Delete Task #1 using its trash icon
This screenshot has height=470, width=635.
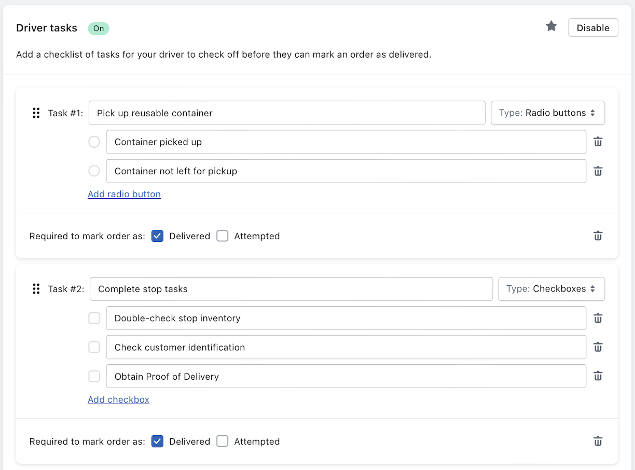click(598, 236)
